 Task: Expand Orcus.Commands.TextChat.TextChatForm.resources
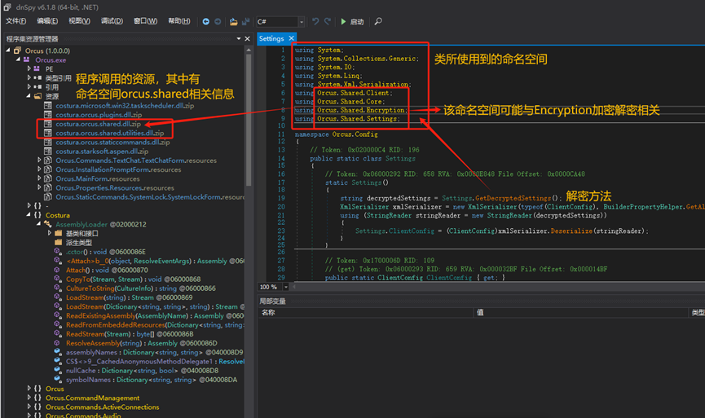[x=39, y=160]
